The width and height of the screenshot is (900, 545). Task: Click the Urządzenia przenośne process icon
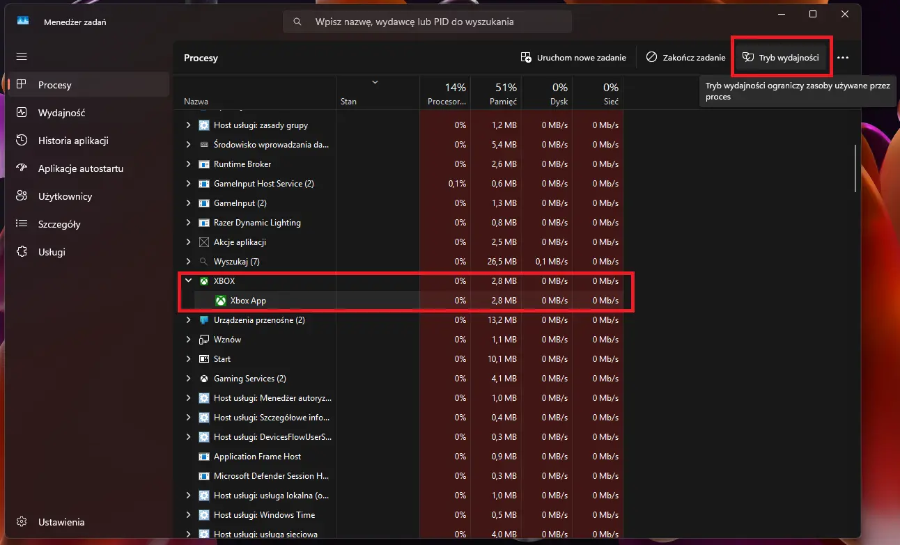pos(204,320)
